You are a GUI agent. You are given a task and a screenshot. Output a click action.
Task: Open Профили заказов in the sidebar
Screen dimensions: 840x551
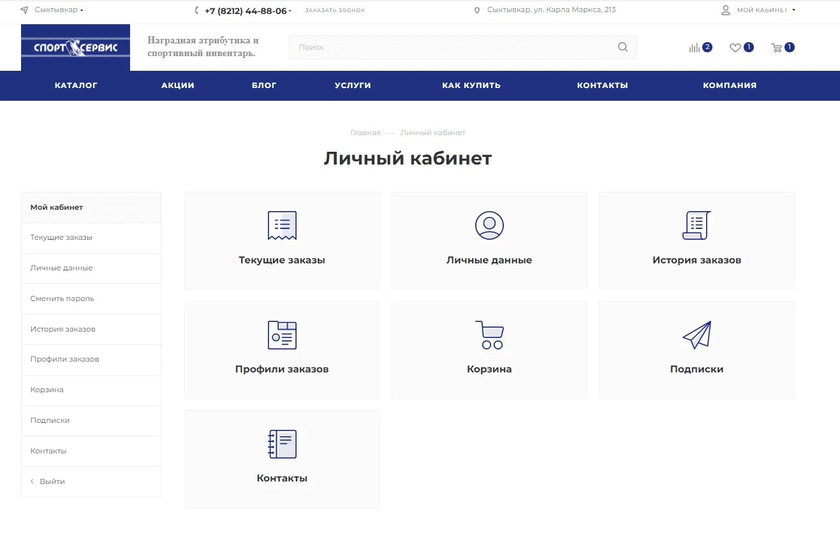[x=91, y=360]
